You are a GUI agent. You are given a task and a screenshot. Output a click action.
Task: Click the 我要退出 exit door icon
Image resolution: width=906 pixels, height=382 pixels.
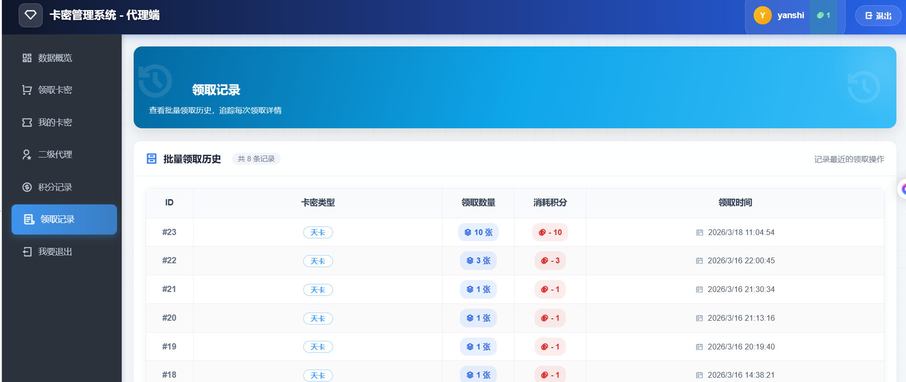pyautogui.click(x=27, y=252)
